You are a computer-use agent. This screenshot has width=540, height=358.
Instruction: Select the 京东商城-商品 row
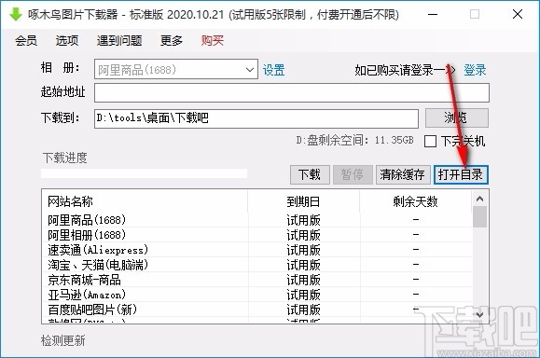click(x=256, y=280)
